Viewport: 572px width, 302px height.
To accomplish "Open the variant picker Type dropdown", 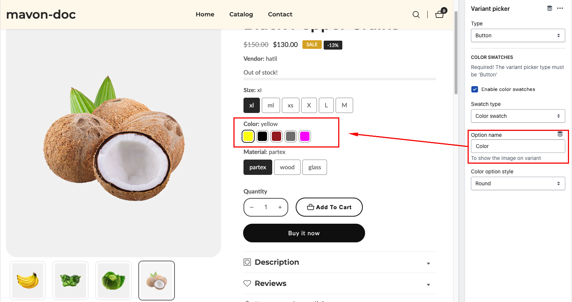I will pyautogui.click(x=518, y=35).
